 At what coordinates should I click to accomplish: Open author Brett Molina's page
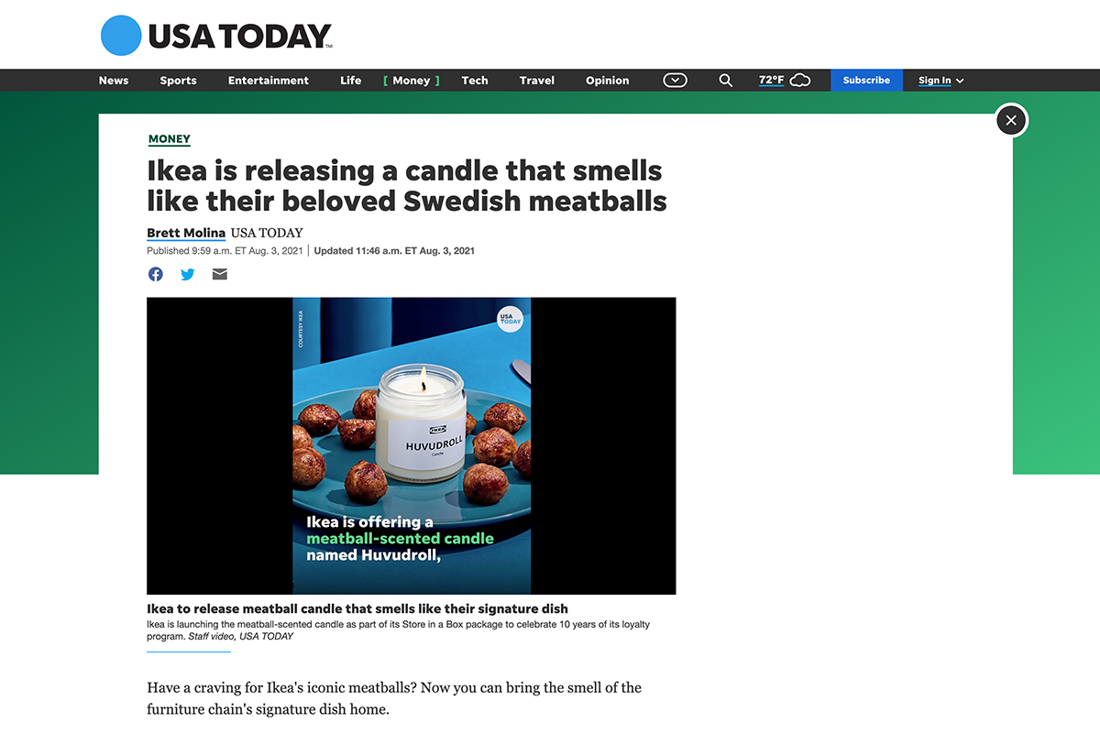point(186,233)
